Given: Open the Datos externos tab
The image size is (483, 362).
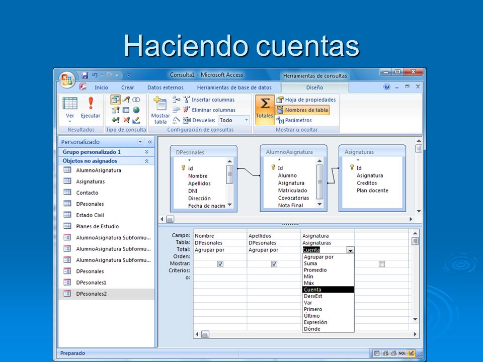Looking at the screenshot, I should pos(166,87).
